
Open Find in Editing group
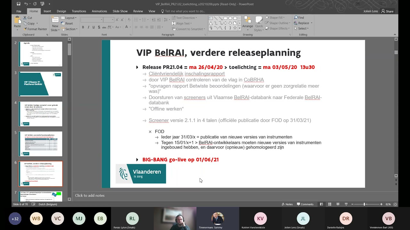[x=299, y=18]
